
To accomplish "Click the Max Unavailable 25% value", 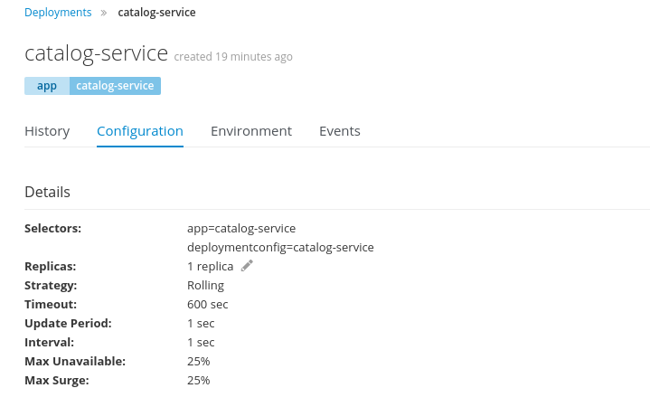I will click(x=199, y=362).
